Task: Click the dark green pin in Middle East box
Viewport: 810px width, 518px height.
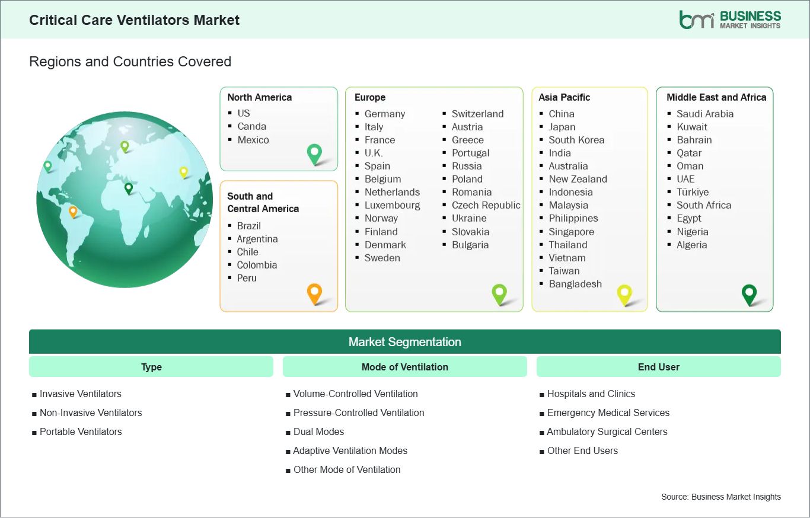Action: tap(750, 293)
